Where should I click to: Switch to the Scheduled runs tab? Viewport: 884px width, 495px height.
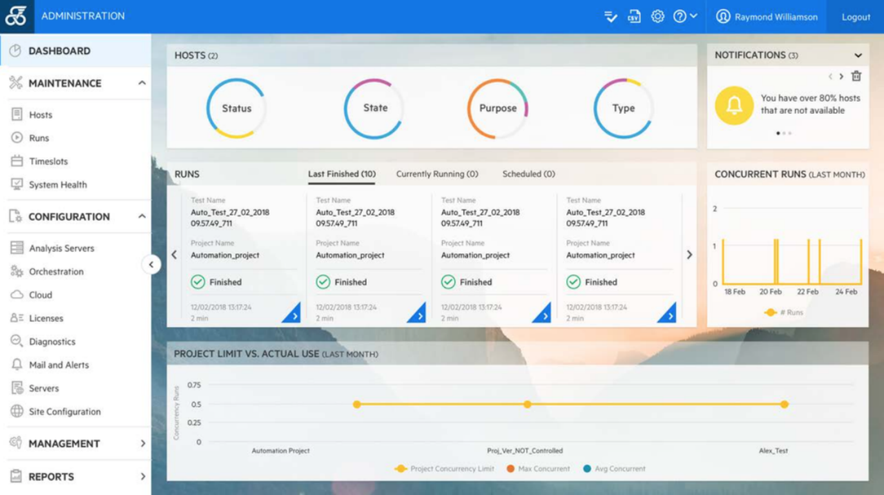pyautogui.click(x=528, y=174)
